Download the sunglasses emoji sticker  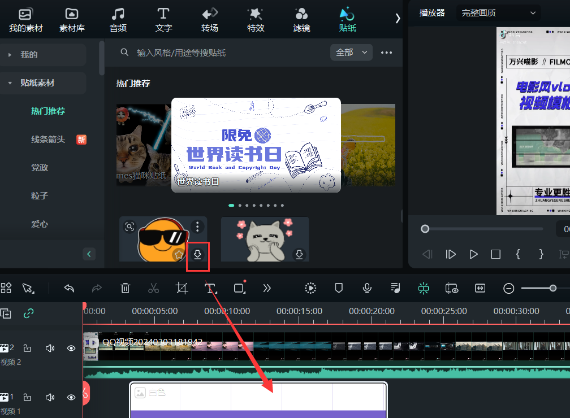tap(197, 255)
